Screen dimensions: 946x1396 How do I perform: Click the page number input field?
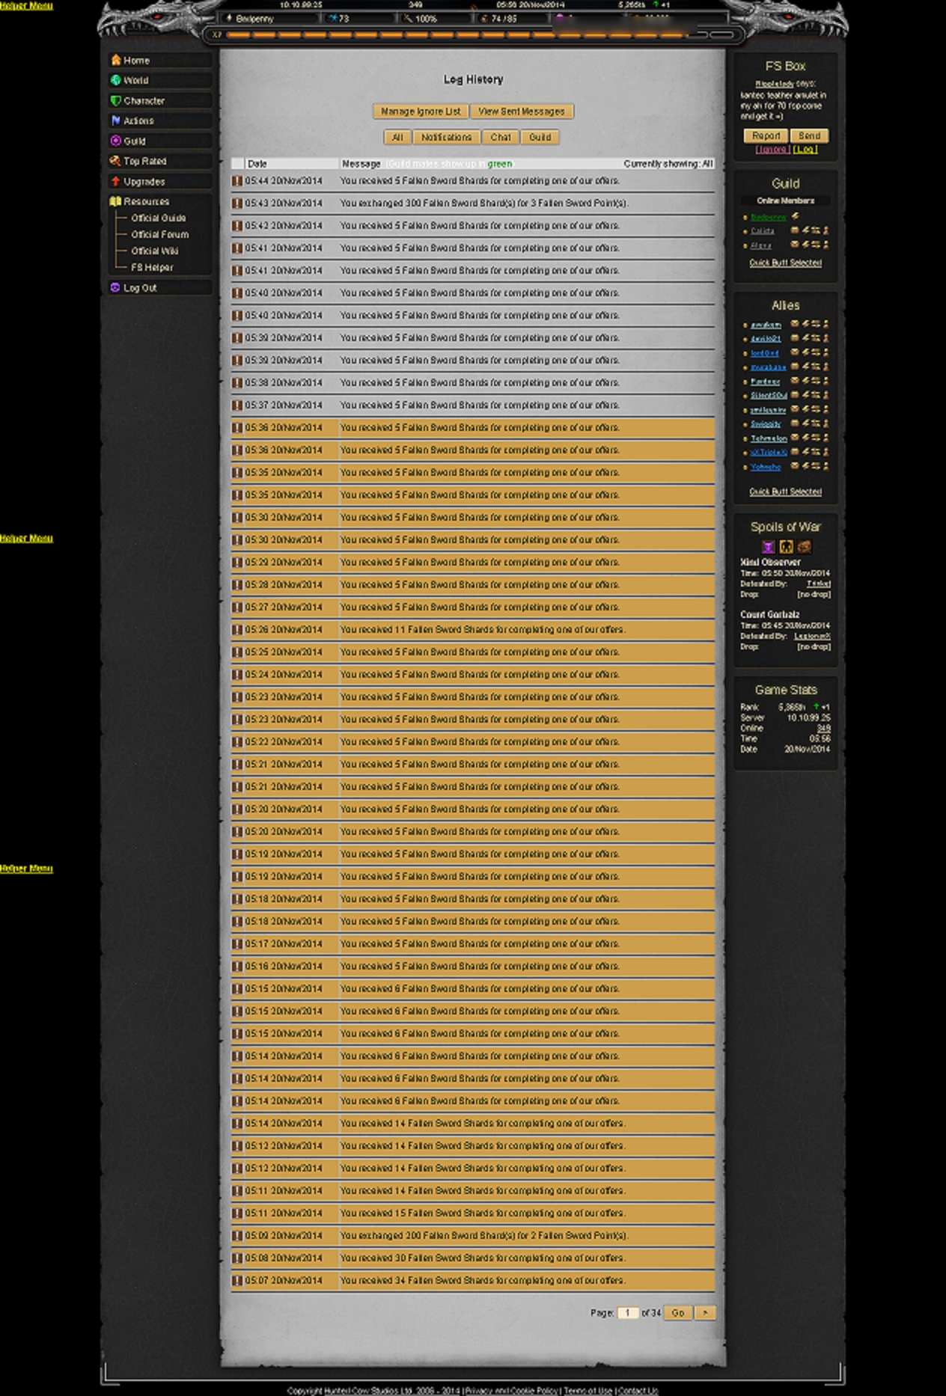pyautogui.click(x=627, y=1313)
